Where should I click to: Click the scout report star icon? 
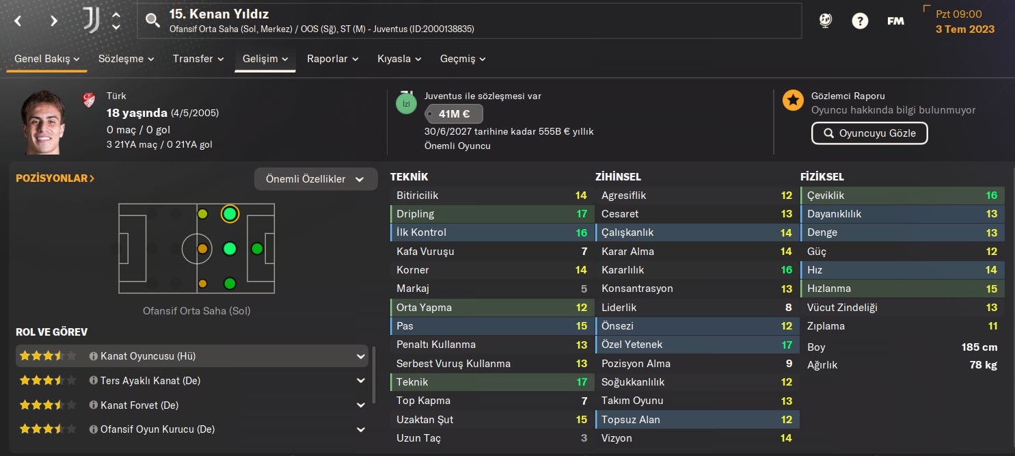(793, 100)
